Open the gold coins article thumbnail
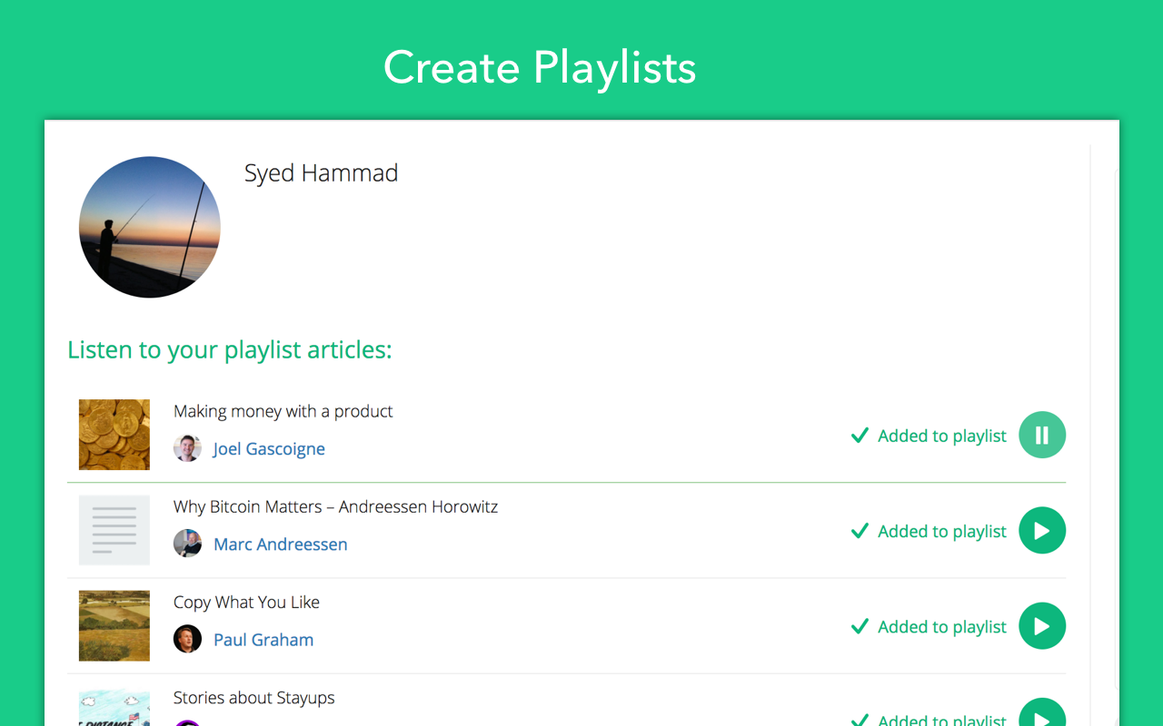The height and width of the screenshot is (726, 1163). [114, 435]
